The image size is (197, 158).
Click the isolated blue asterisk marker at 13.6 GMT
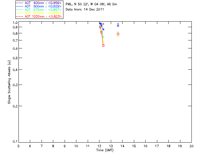pyautogui.click(x=118, y=26)
